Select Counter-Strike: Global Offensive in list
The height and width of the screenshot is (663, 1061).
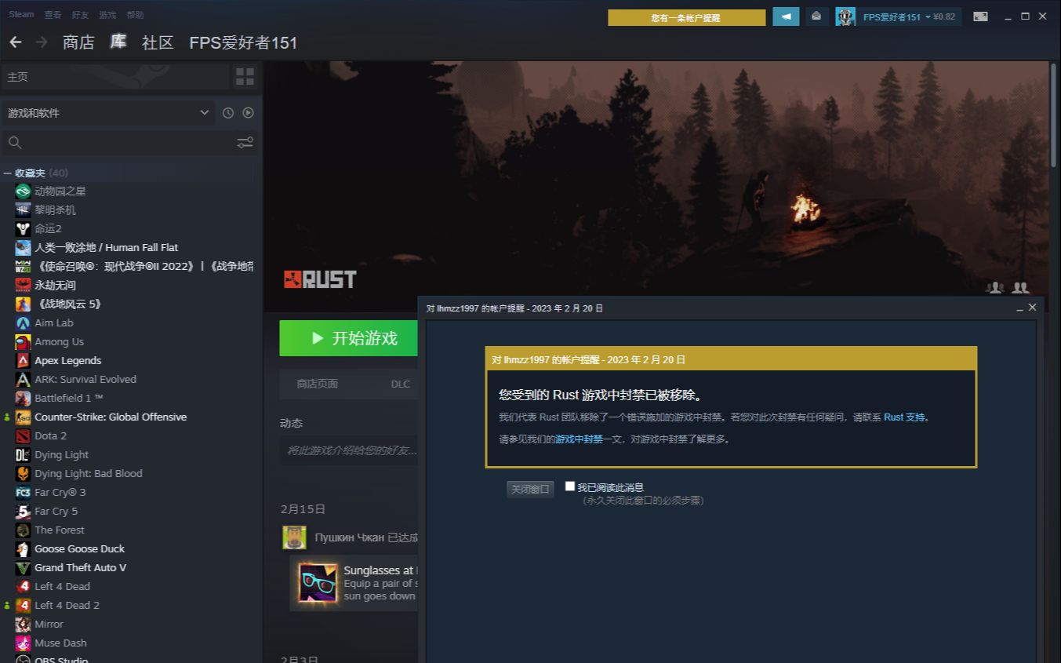[111, 417]
